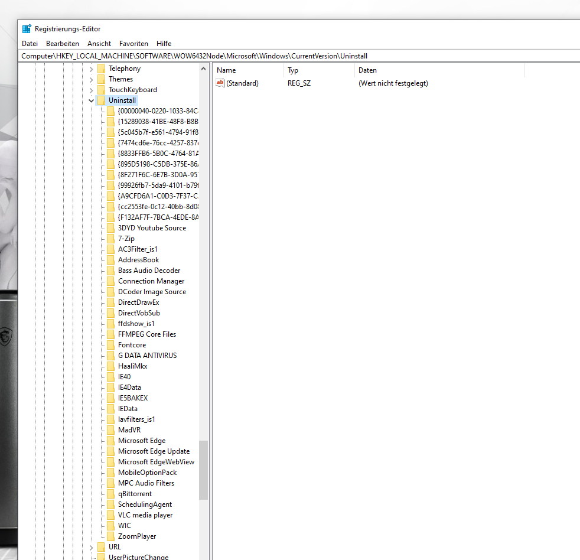The width and height of the screenshot is (580, 560).
Task: Click the TouchKeyboard folder icon
Action: (102, 90)
